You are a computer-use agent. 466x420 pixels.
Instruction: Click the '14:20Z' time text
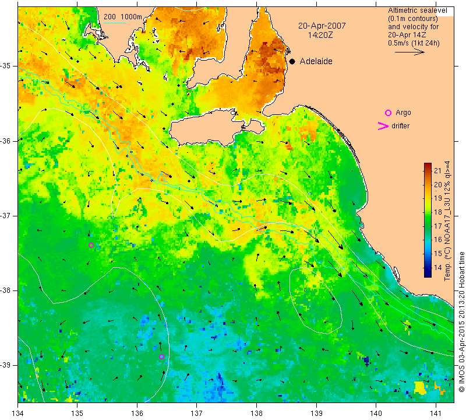[320, 35]
